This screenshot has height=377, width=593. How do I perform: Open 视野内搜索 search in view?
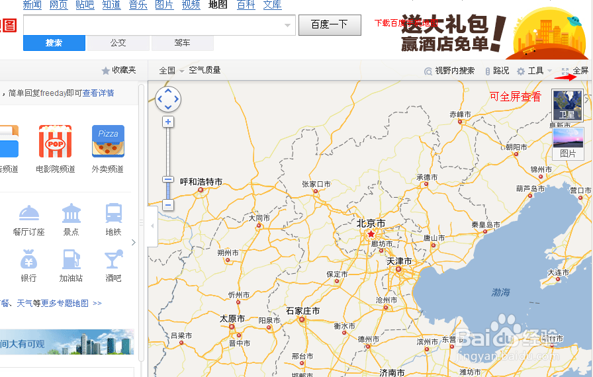click(449, 71)
